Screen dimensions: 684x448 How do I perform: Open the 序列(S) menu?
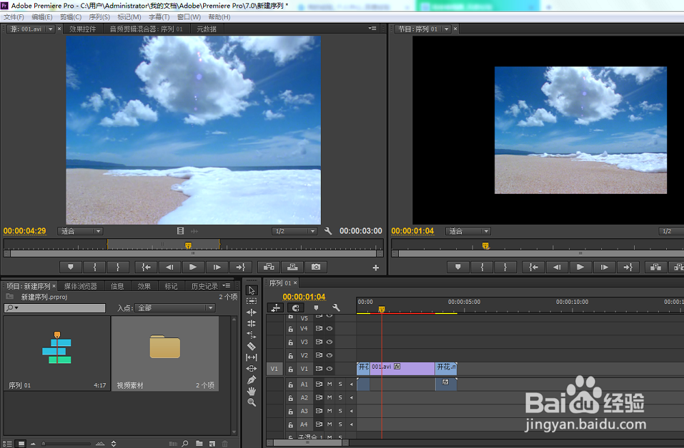[x=99, y=17]
